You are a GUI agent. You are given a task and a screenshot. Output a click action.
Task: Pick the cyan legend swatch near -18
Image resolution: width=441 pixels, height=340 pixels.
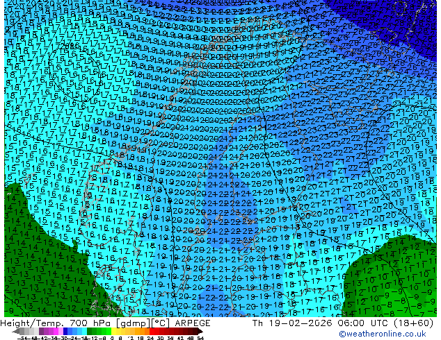[x=85, y=331]
